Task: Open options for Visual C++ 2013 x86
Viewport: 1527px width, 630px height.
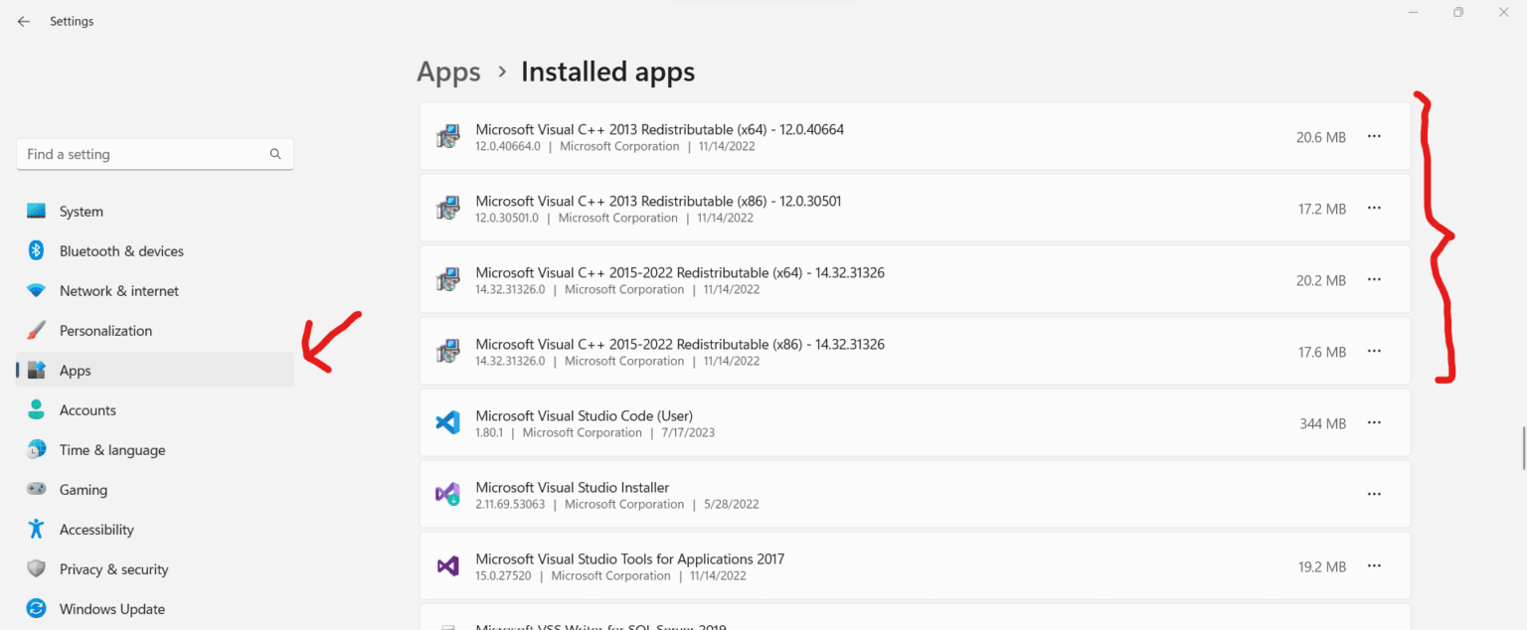Action: [1374, 209]
